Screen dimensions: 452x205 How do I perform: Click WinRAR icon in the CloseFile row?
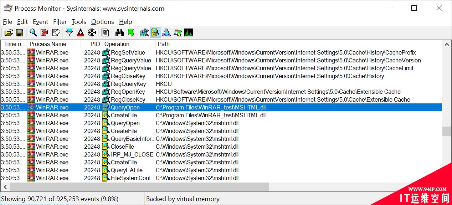pos(31,147)
